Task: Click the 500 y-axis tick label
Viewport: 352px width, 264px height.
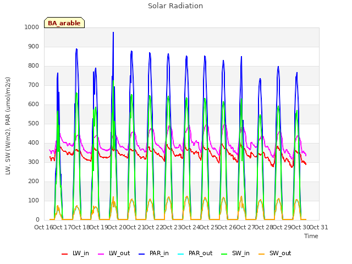Action: point(34,123)
